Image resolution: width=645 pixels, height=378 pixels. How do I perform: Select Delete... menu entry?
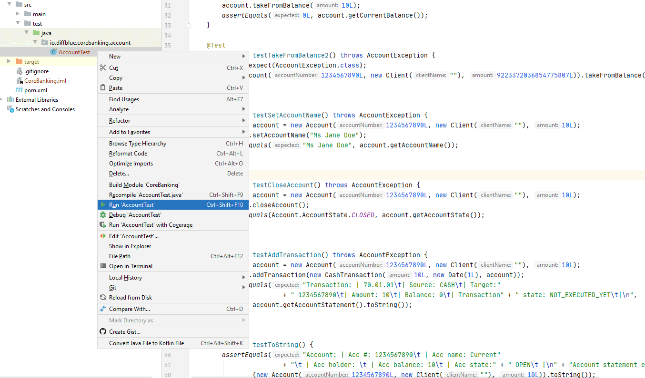(x=173, y=174)
